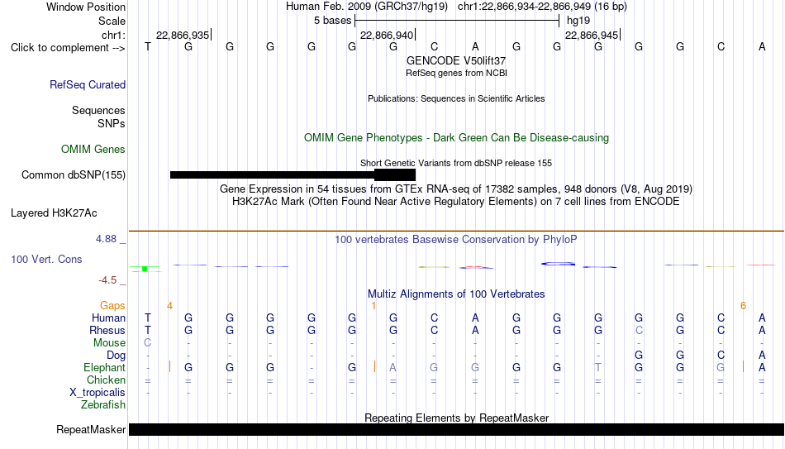Click the RefSeq Curated track label
Screen dimensions: 785x449
pos(87,84)
